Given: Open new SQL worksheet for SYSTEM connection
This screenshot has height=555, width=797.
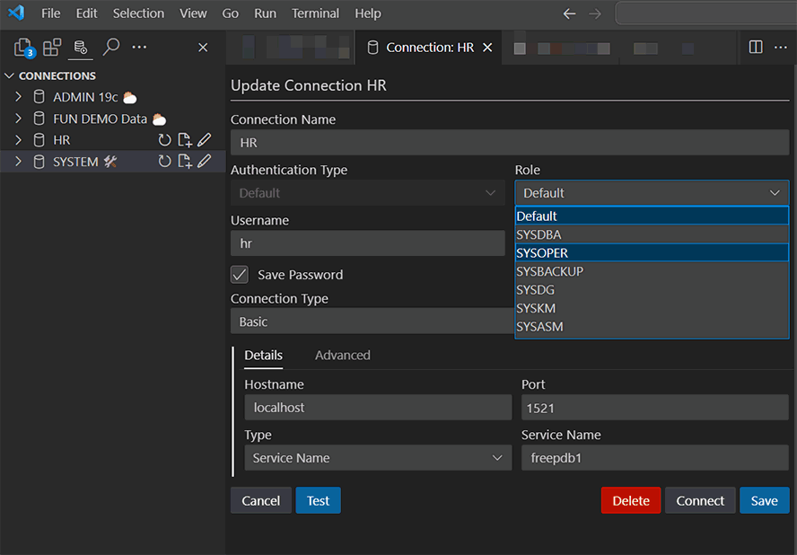Looking at the screenshot, I should click(185, 162).
